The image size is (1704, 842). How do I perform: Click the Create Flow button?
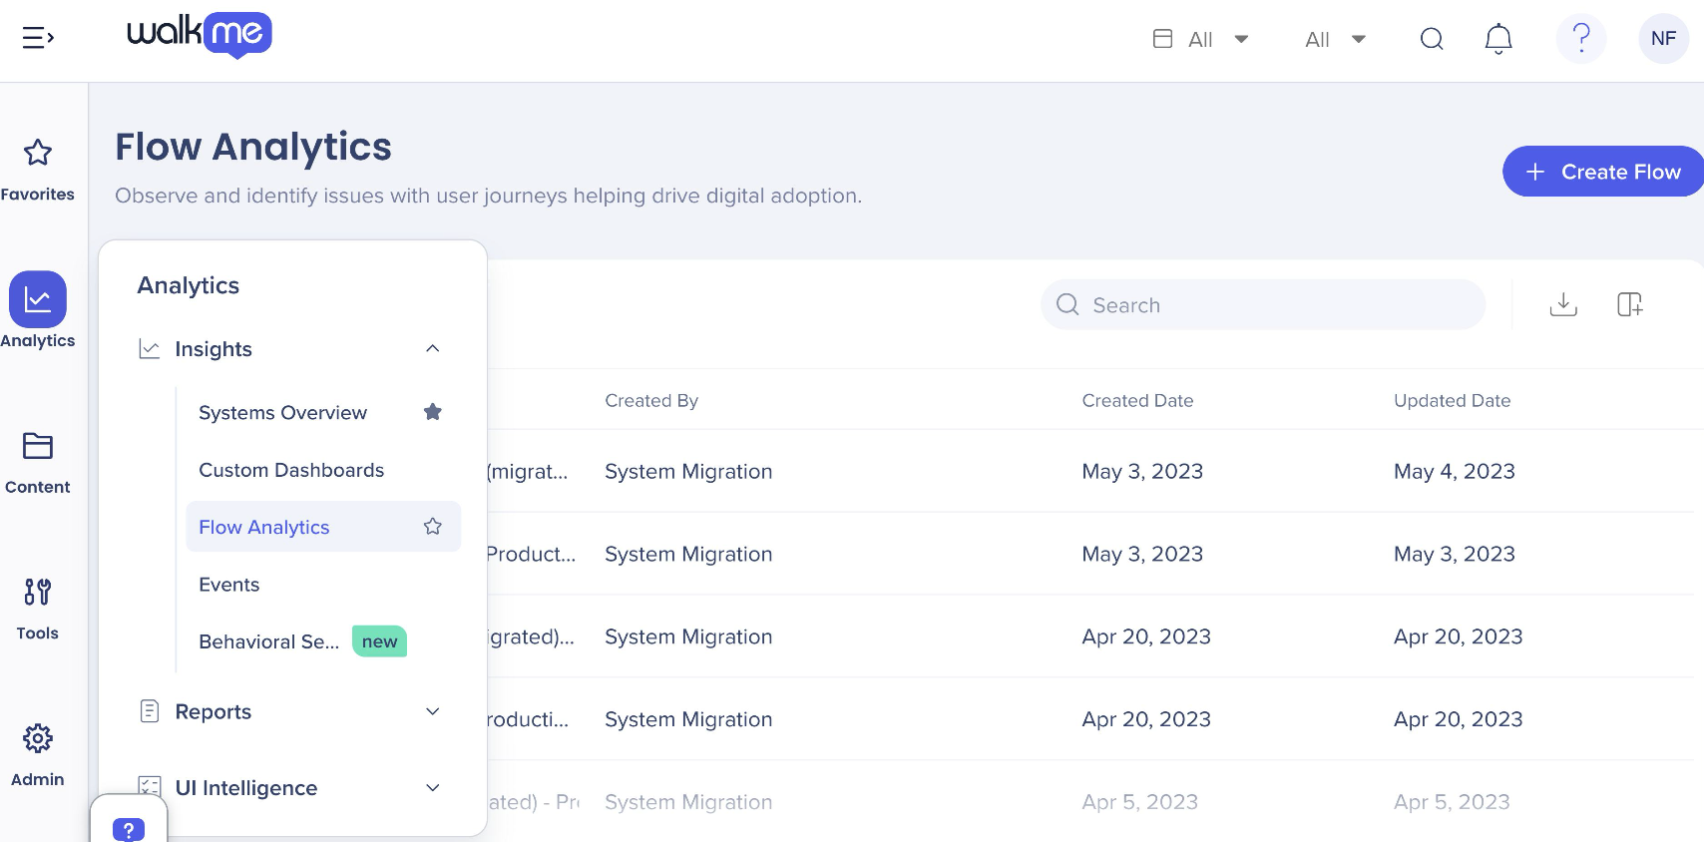(1602, 172)
